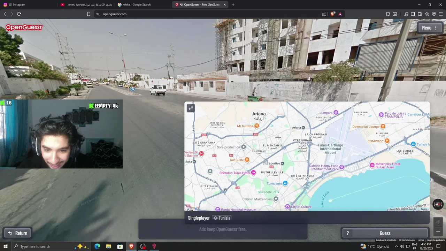
Task: Open volume control in system tray
Action: (x=402, y=246)
